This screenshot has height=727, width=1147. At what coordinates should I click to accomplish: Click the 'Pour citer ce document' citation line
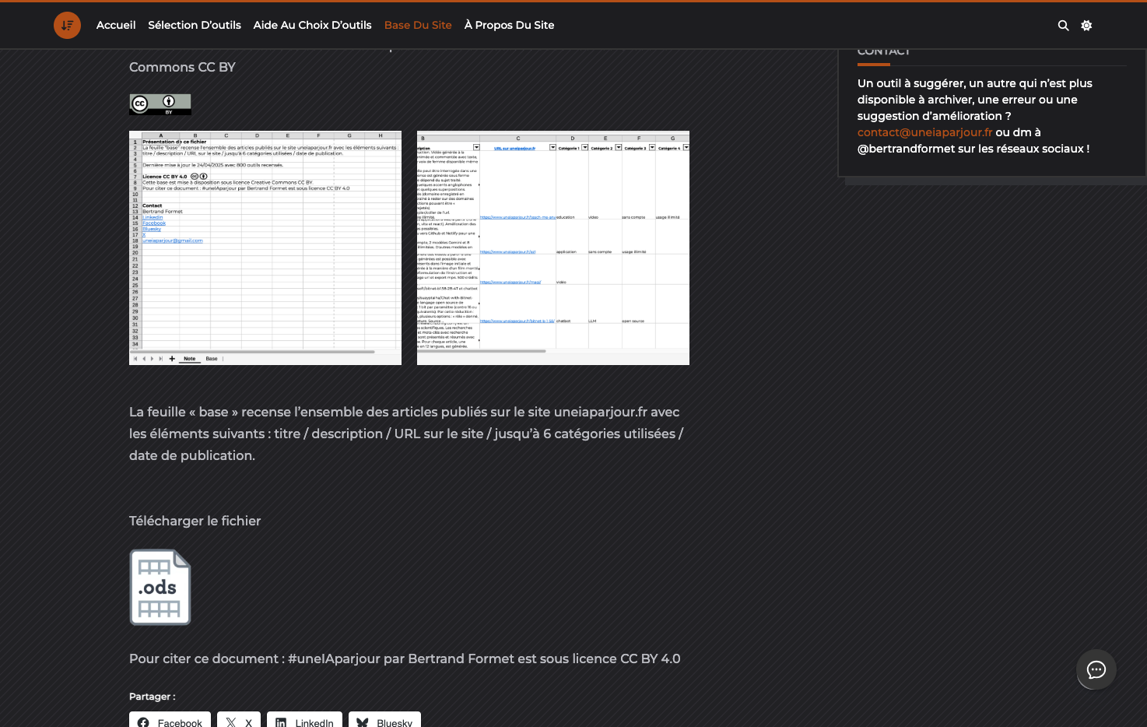(405, 659)
